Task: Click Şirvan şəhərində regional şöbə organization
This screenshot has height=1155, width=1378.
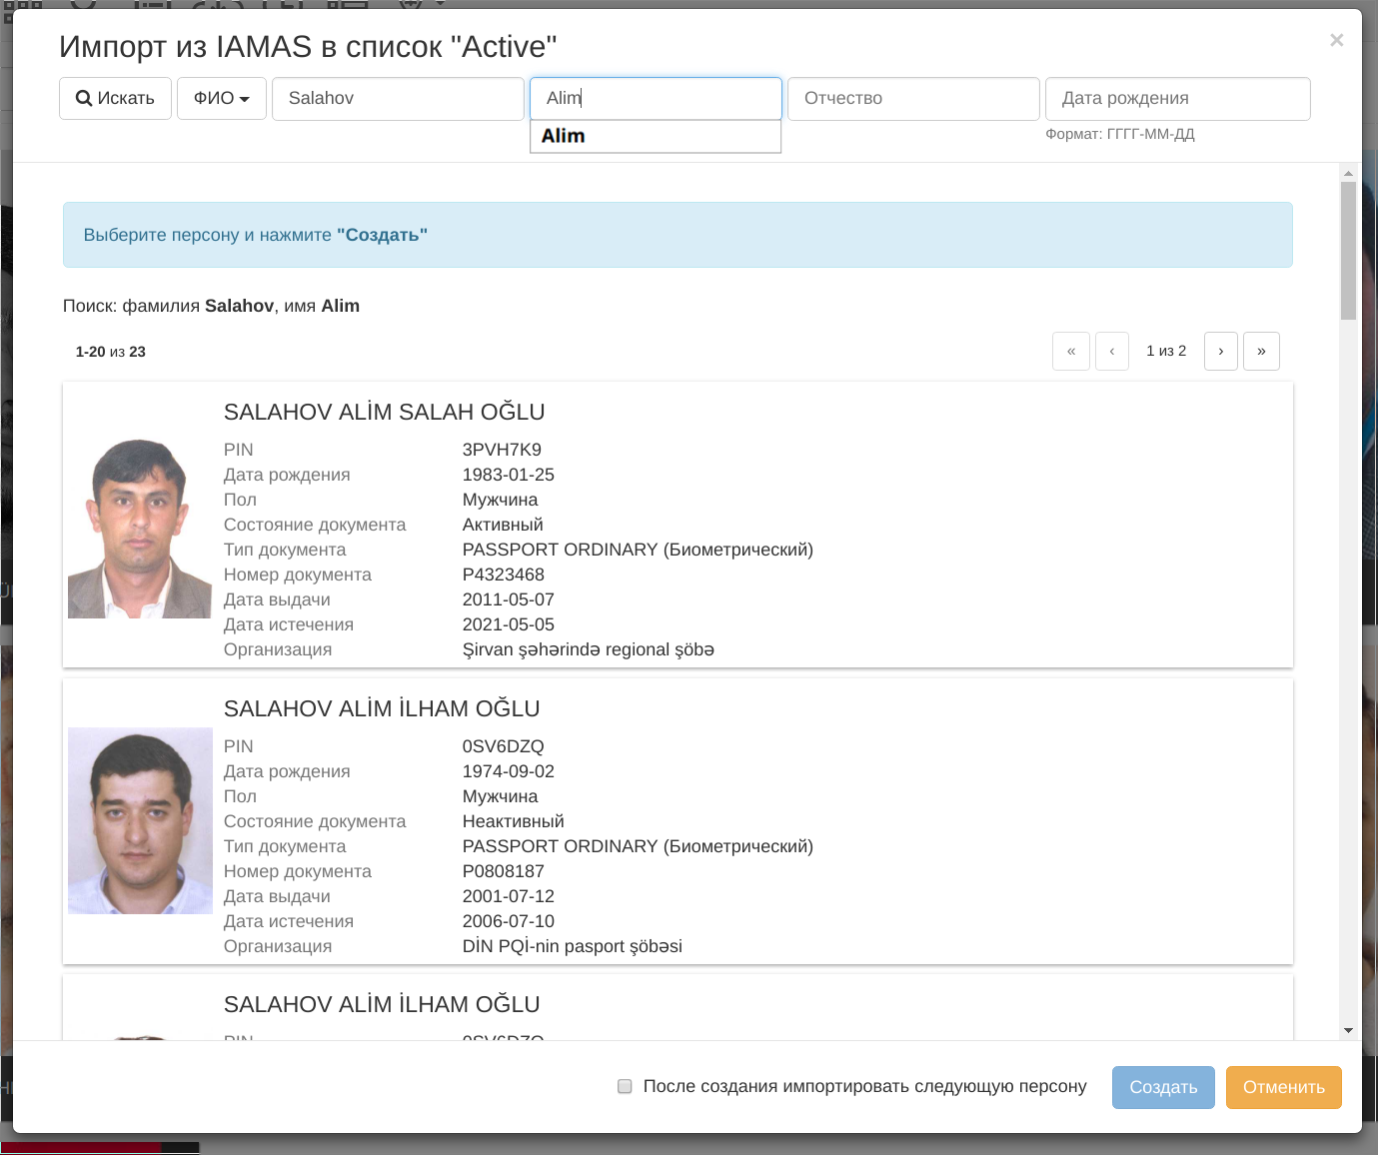Action: pyautogui.click(x=589, y=649)
